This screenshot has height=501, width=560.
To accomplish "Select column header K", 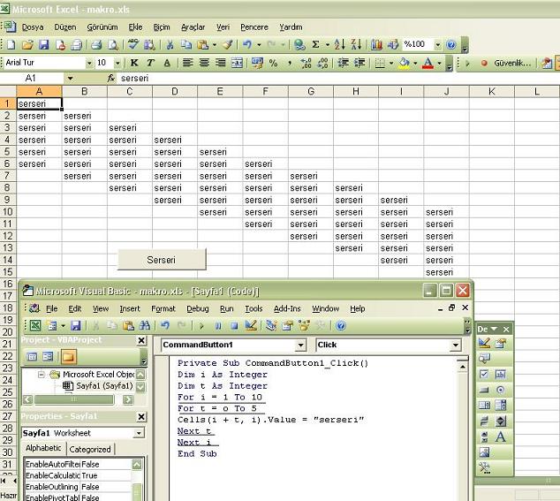I will click(492, 92).
